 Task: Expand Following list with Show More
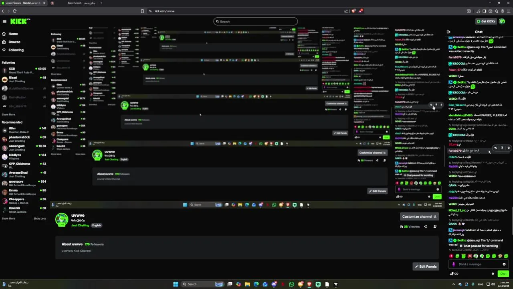pyautogui.click(x=8, y=114)
